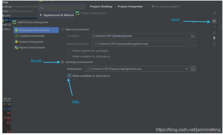
Task: Click the ellipsis button beside Interpreter field
Action: pos(193,69)
